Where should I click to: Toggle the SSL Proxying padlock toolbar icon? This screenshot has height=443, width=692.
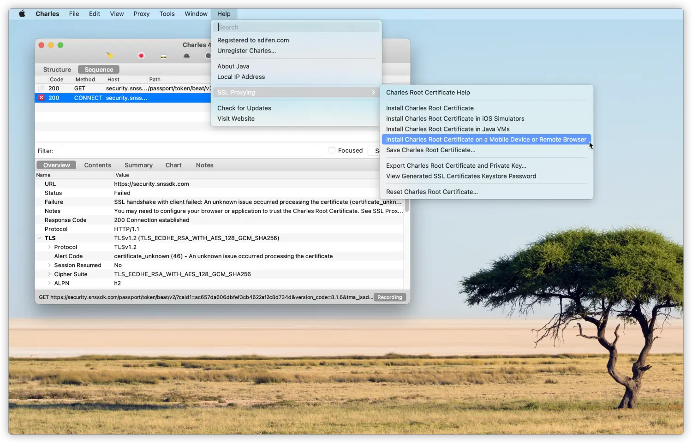(x=163, y=56)
